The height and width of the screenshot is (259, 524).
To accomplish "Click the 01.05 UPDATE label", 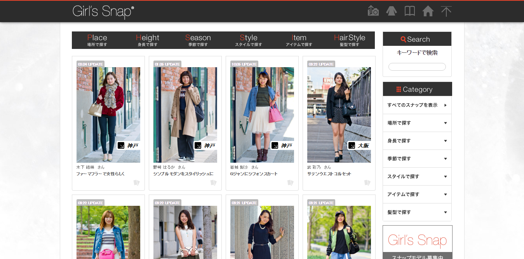I will tap(167, 64).
